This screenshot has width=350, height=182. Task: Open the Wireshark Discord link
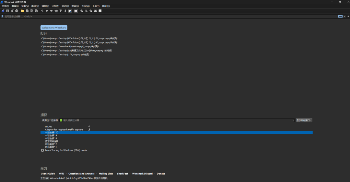coord(142,174)
